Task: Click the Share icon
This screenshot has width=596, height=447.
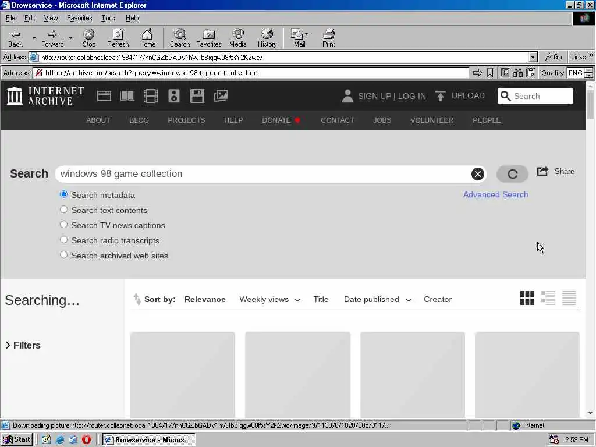Action: [x=542, y=171]
